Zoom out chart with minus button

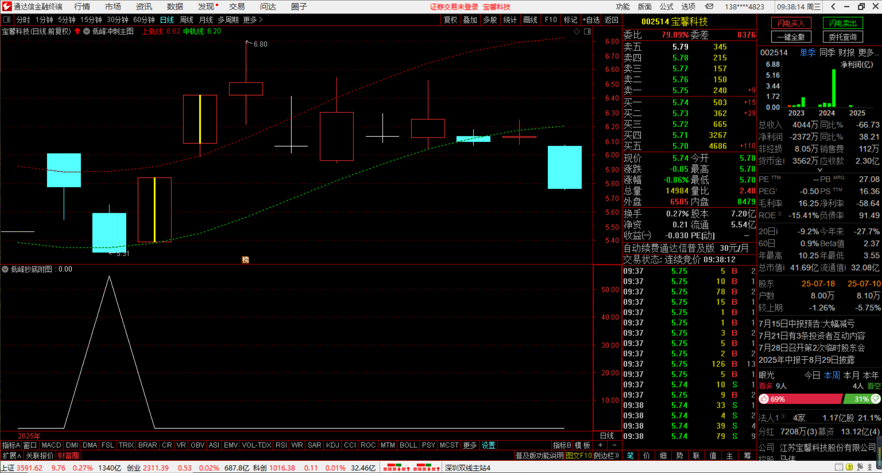pos(615,445)
